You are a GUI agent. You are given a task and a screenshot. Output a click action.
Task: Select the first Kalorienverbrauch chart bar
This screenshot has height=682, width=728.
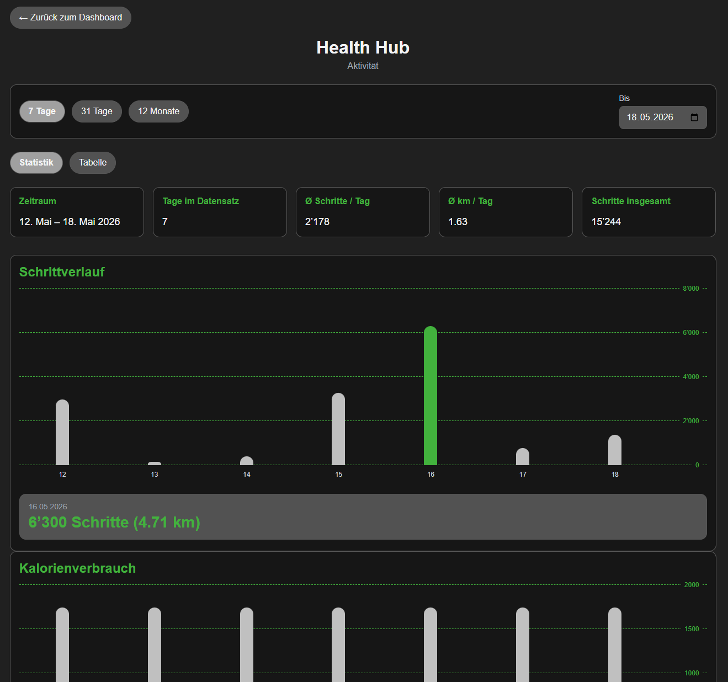(62, 644)
